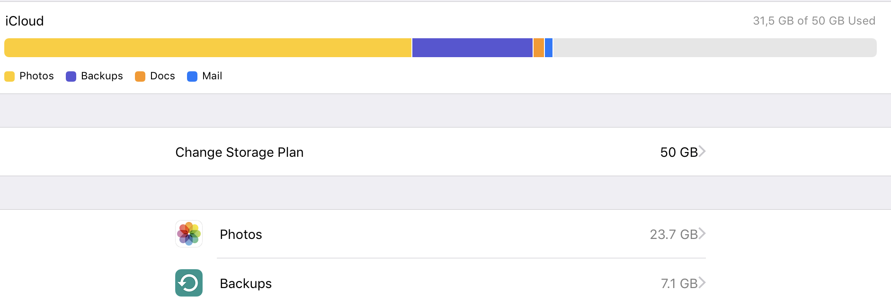Click the iCloud section heading

point(25,21)
